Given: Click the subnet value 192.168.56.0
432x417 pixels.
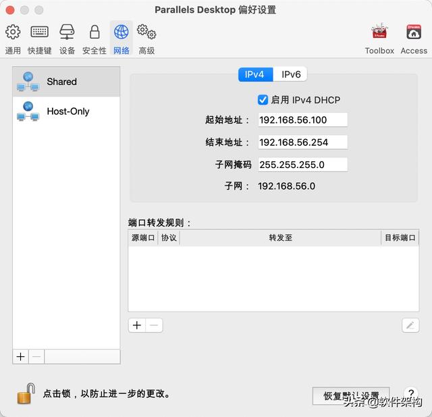Looking at the screenshot, I should 286,186.
